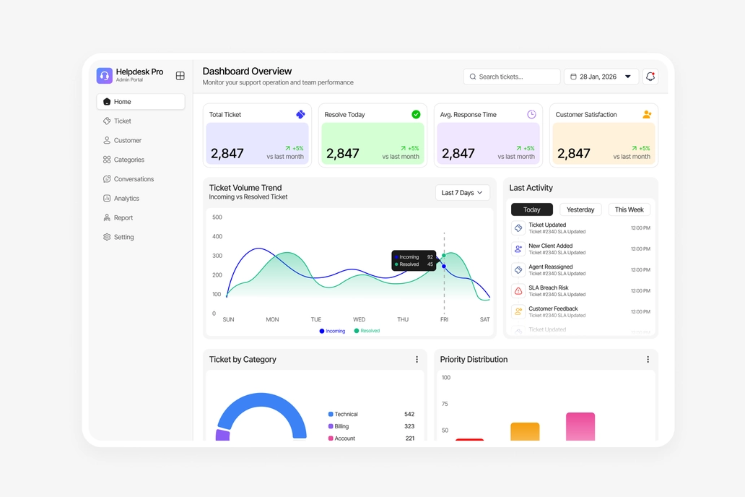Screen dimensions: 745x497
Task: Select the Today activity tab
Action: point(531,209)
